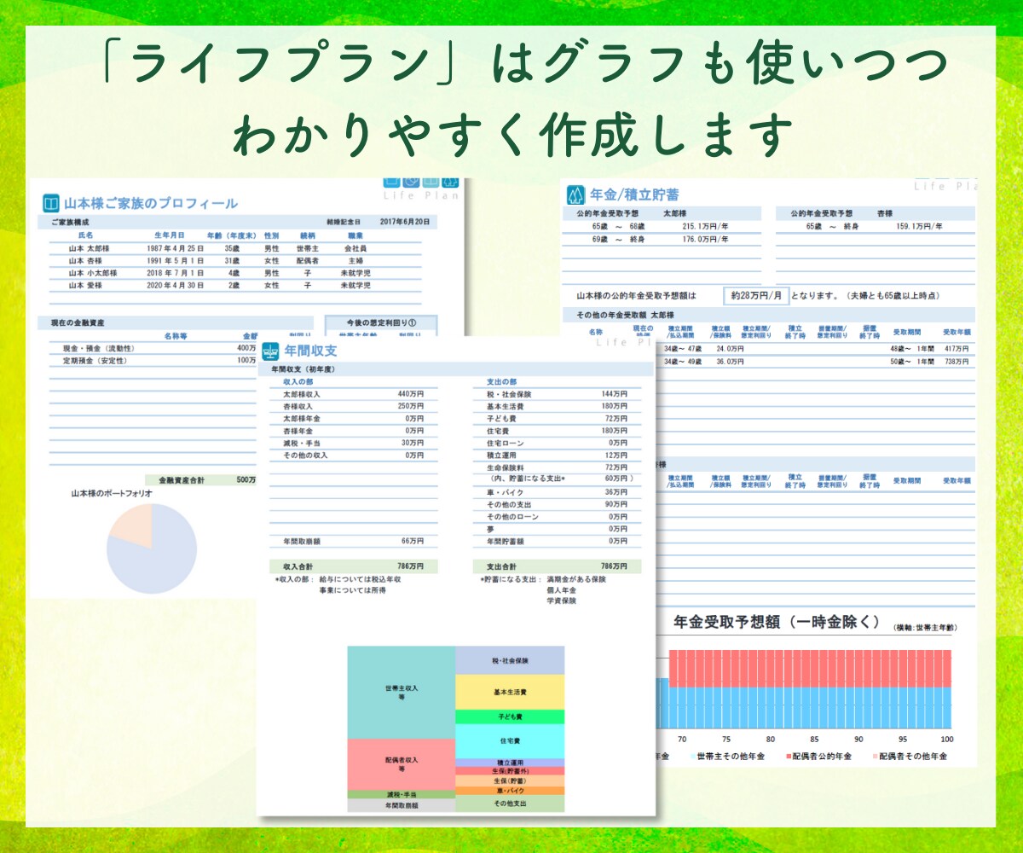1023x853 pixels.
Task: Click the その他の年金受取額 太郎様 header
Action: point(626,315)
